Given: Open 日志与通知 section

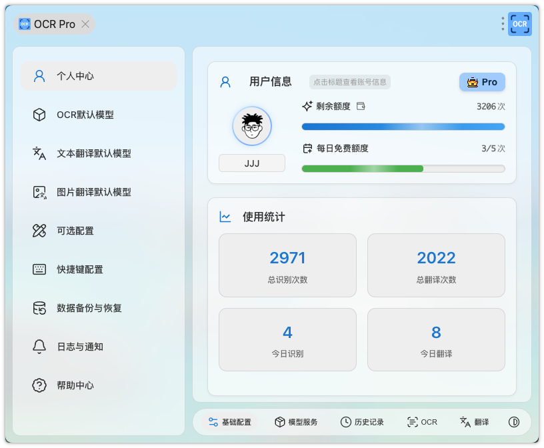Looking at the screenshot, I should (99, 347).
